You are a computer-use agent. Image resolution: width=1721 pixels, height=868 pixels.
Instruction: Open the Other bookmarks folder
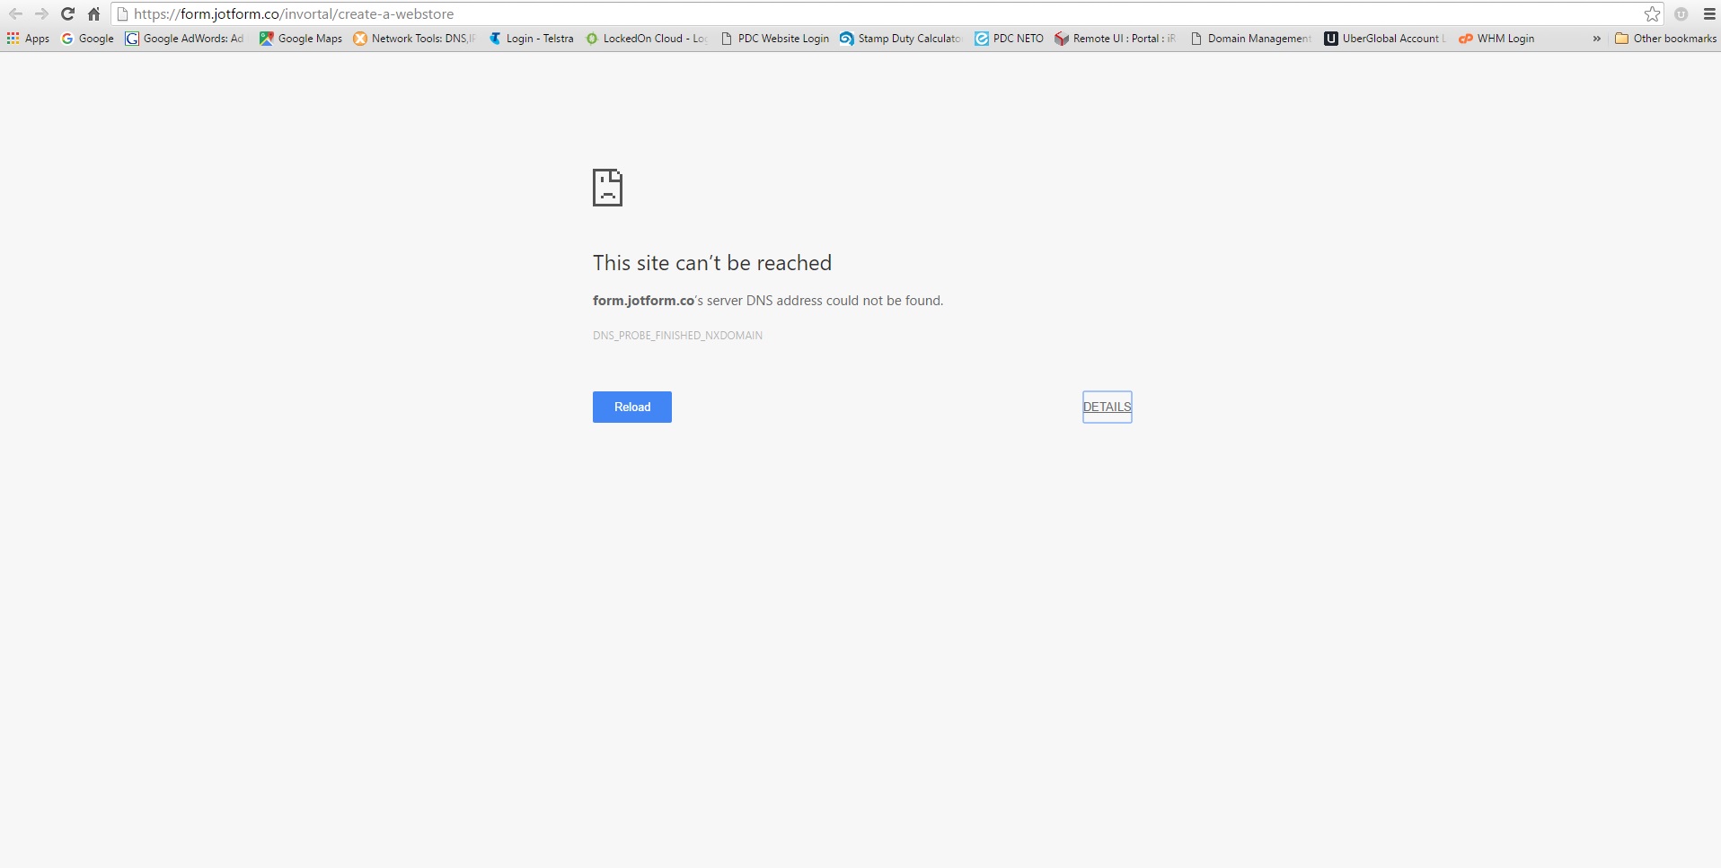1665,39
